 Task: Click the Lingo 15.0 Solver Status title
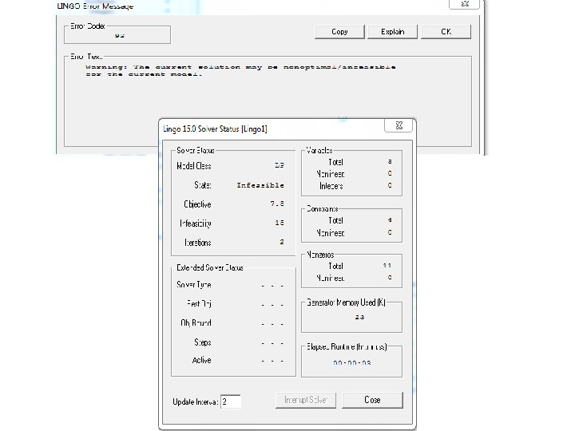[216, 129]
